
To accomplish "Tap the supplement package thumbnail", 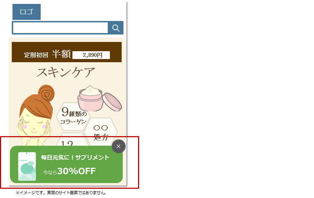I will tap(27, 166).
